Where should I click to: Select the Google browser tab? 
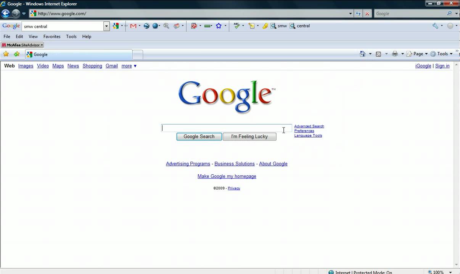click(78, 54)
